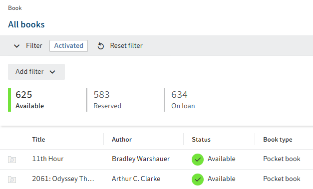Click green checkmark icon in Arthur C. Clarke row

(x=198, y=180)
